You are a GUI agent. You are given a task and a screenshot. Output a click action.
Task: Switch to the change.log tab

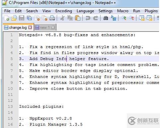18,28
